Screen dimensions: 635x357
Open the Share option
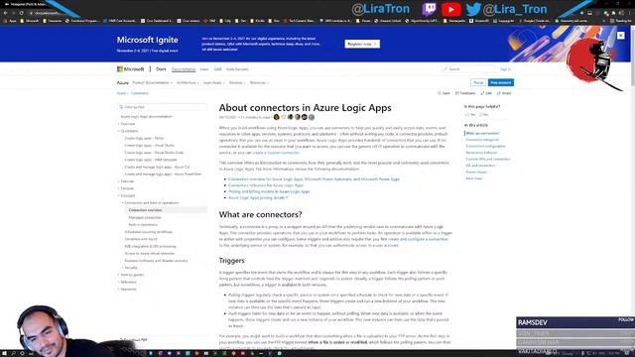(x=504, y=93)
